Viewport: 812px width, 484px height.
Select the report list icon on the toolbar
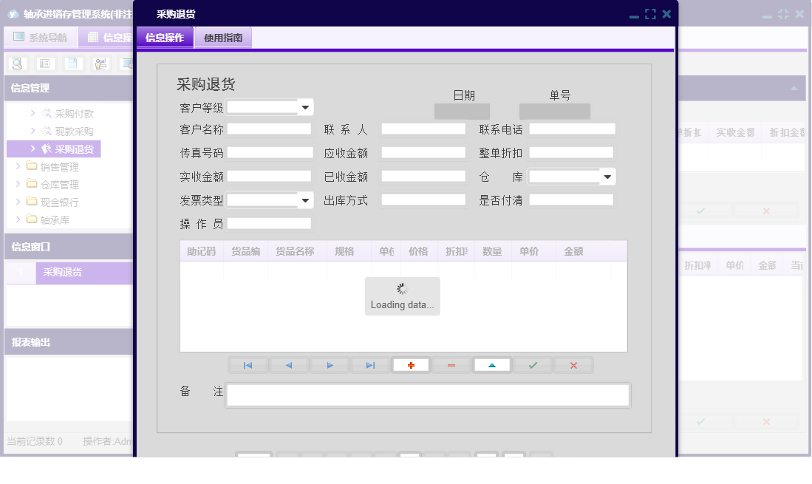pyautogui.click(x=46, y=64)
